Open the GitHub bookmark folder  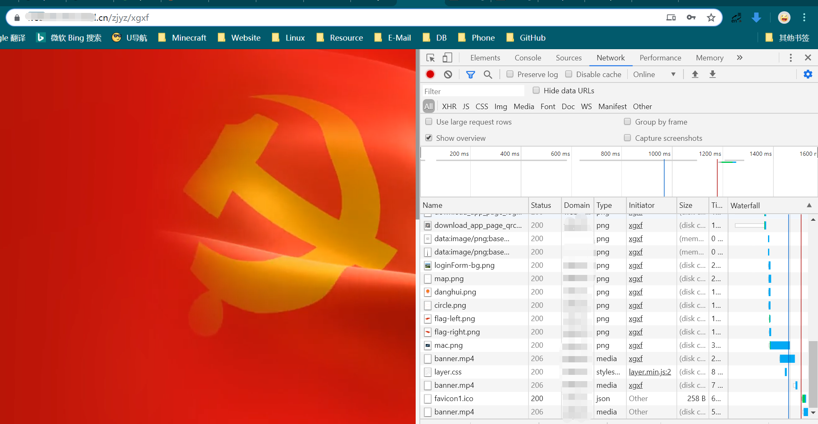tap(526, 38)
